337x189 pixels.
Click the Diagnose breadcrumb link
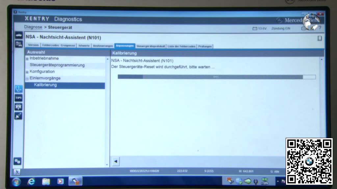pos(33,27)
